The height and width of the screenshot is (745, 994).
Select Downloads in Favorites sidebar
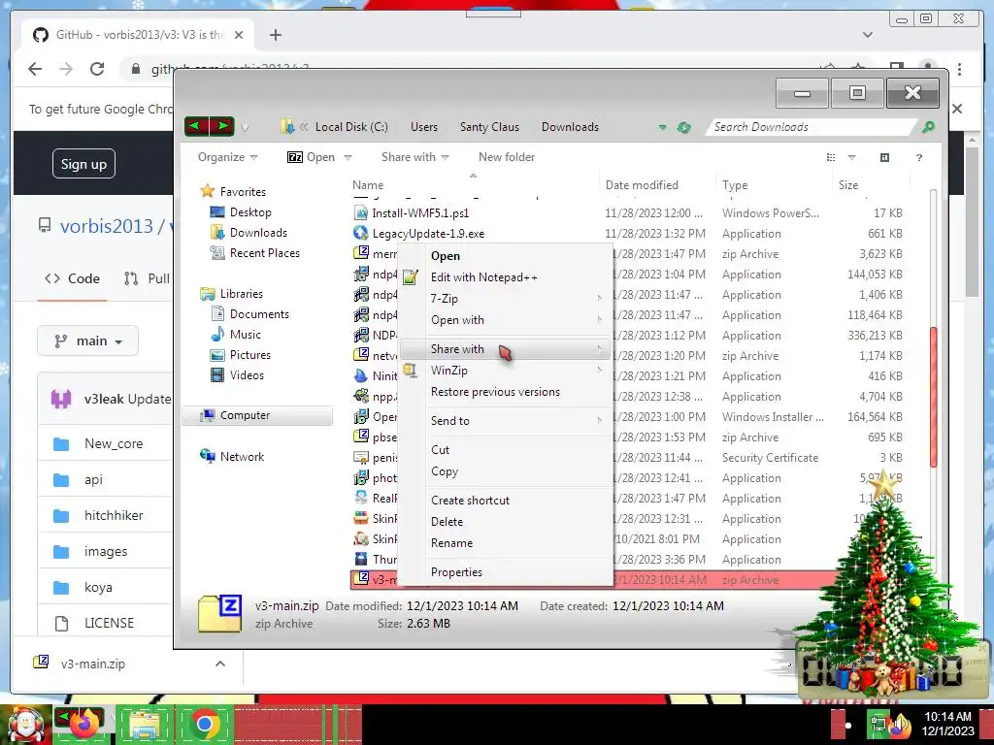(258, 233)
